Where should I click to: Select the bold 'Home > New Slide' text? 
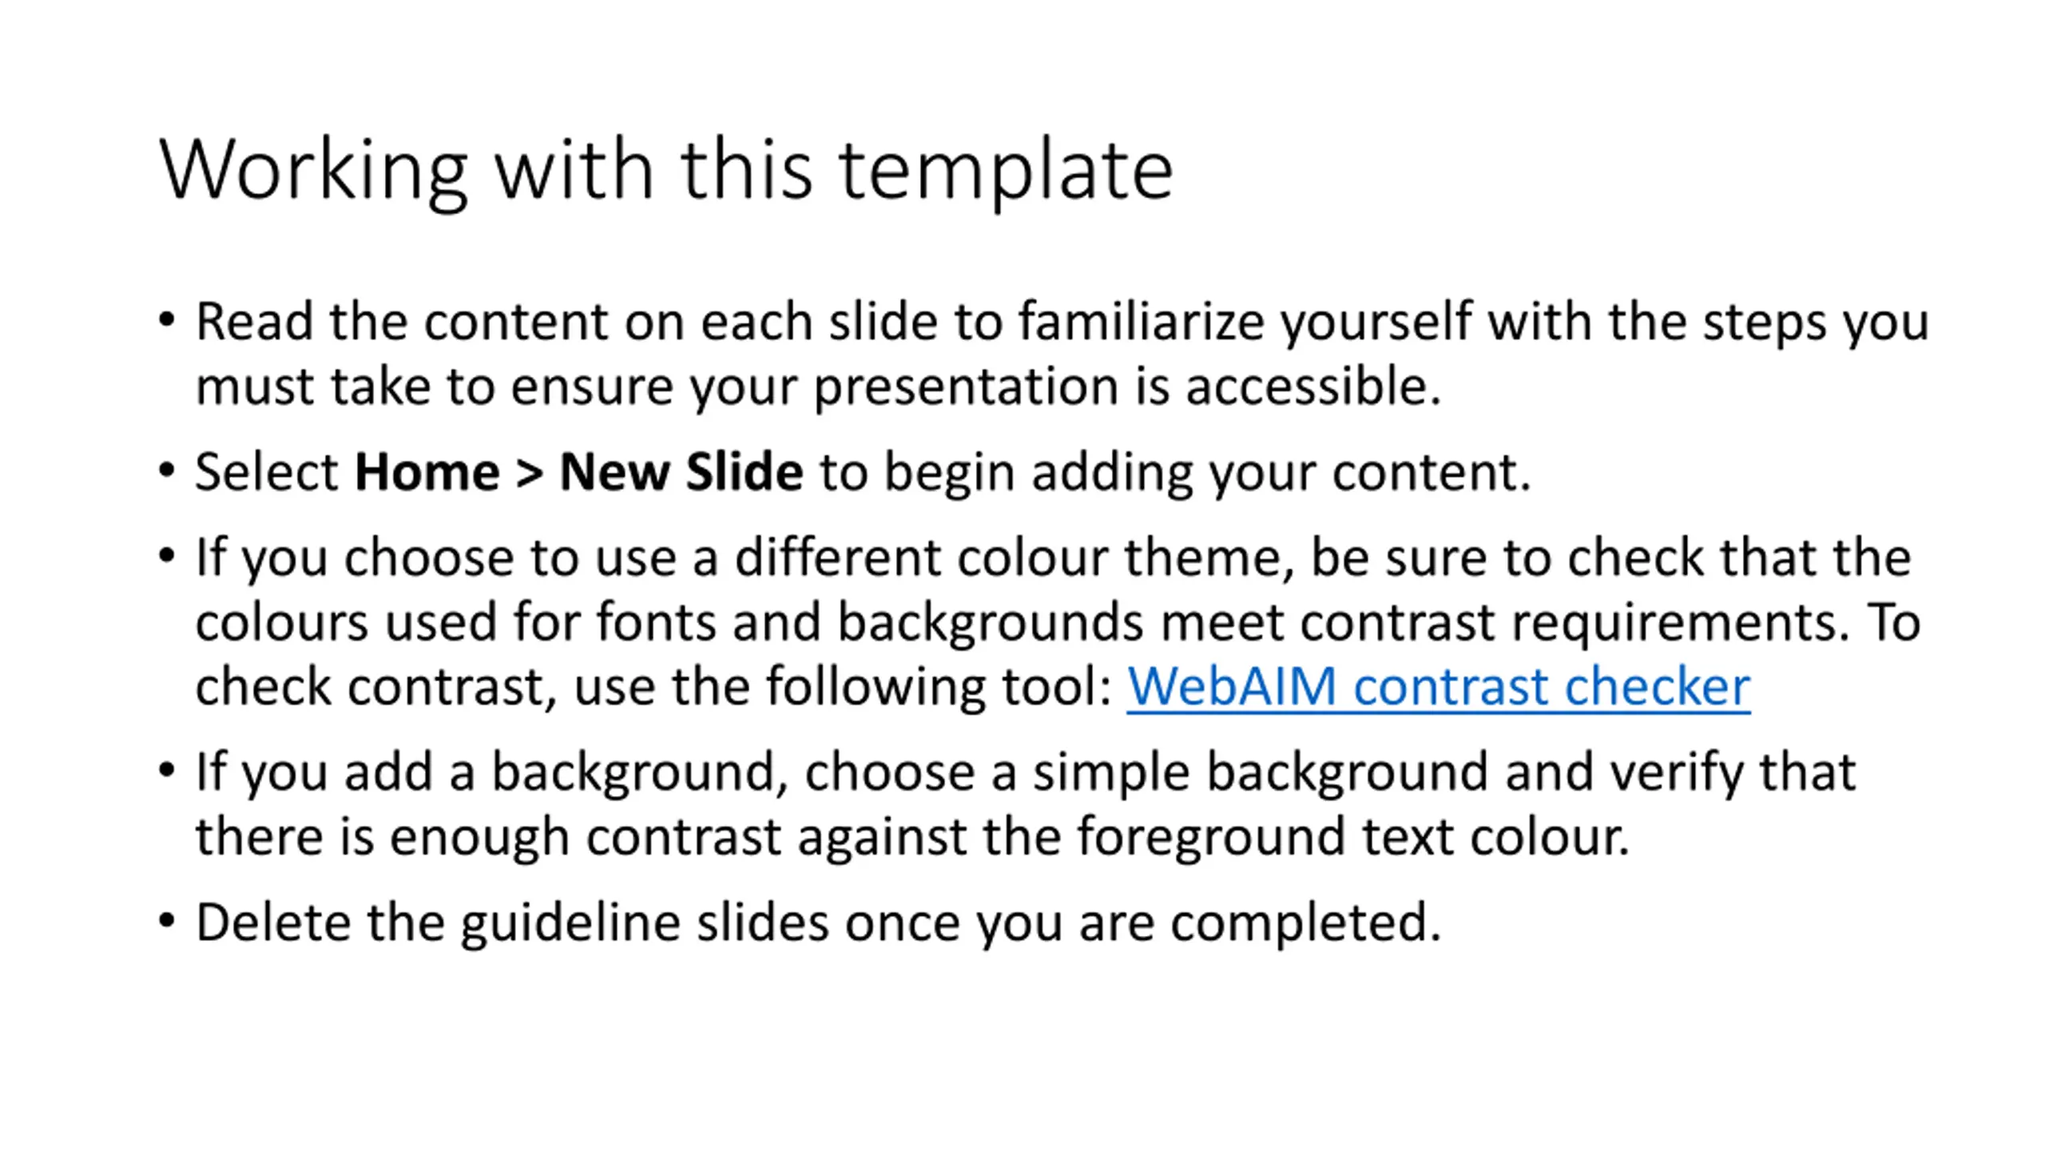pyautogui.click(x=578, y=471)
